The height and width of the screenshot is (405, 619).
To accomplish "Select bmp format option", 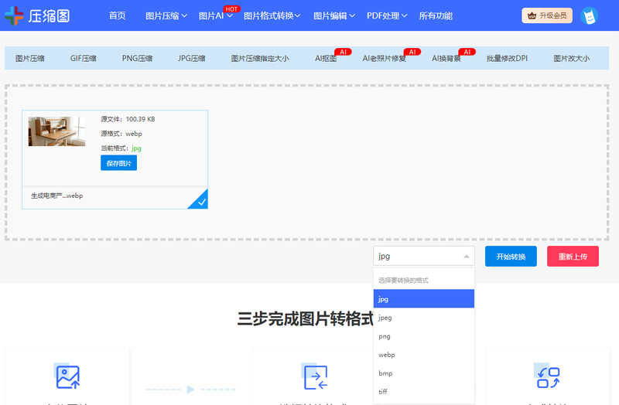I will pos(385,373).
